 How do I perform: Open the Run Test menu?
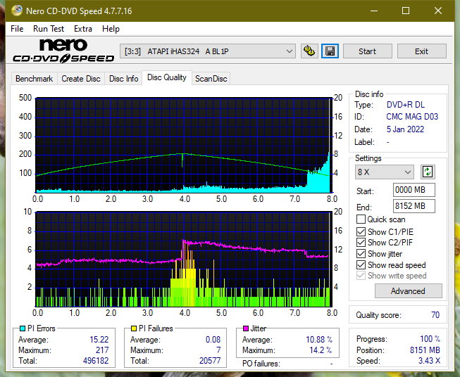[x=49, y=29]
